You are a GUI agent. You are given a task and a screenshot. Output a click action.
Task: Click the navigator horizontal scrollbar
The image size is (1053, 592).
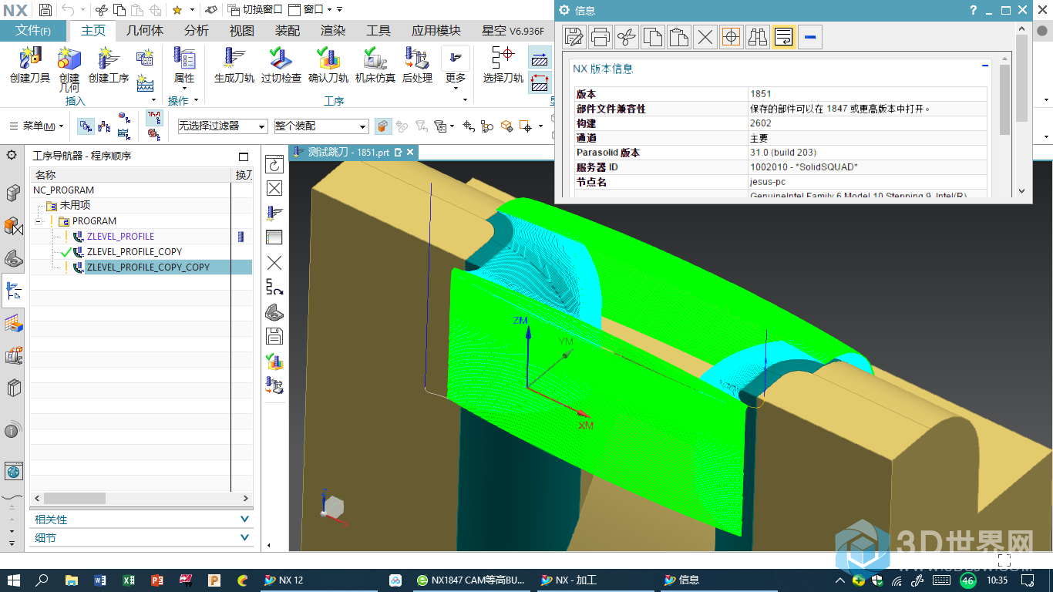[141, 499]
